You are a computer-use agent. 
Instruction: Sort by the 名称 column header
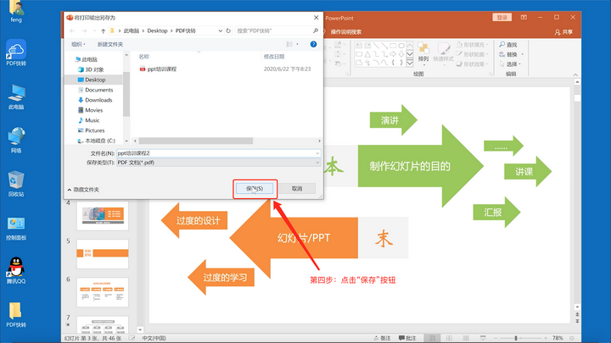click(x=143, y=57)
